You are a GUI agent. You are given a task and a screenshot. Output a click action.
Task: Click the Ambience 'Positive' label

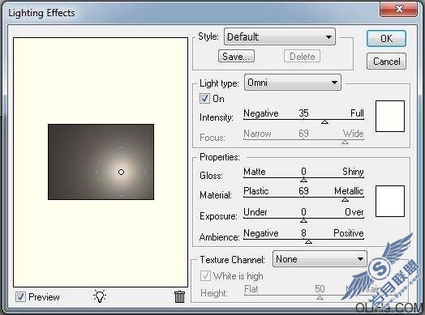(x=348, y=232)
